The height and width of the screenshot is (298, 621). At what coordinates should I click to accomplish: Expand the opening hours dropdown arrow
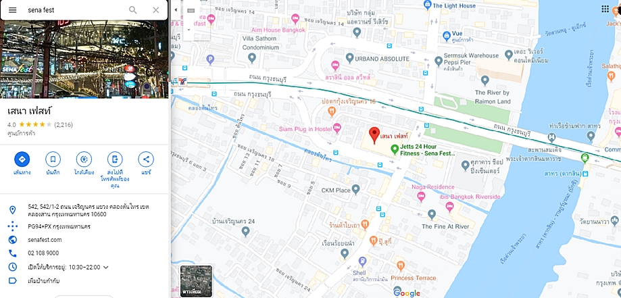coord(105,268)
